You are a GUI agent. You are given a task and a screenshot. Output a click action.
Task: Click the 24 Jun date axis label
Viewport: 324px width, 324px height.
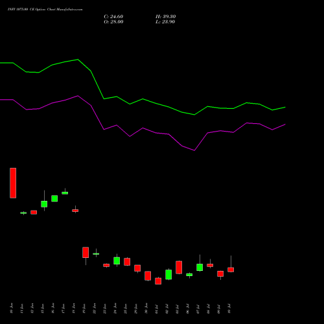(115, 308)
